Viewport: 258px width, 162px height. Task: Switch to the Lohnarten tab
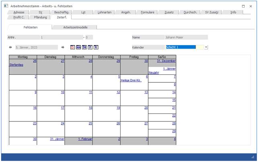click(x=105, y=12)
